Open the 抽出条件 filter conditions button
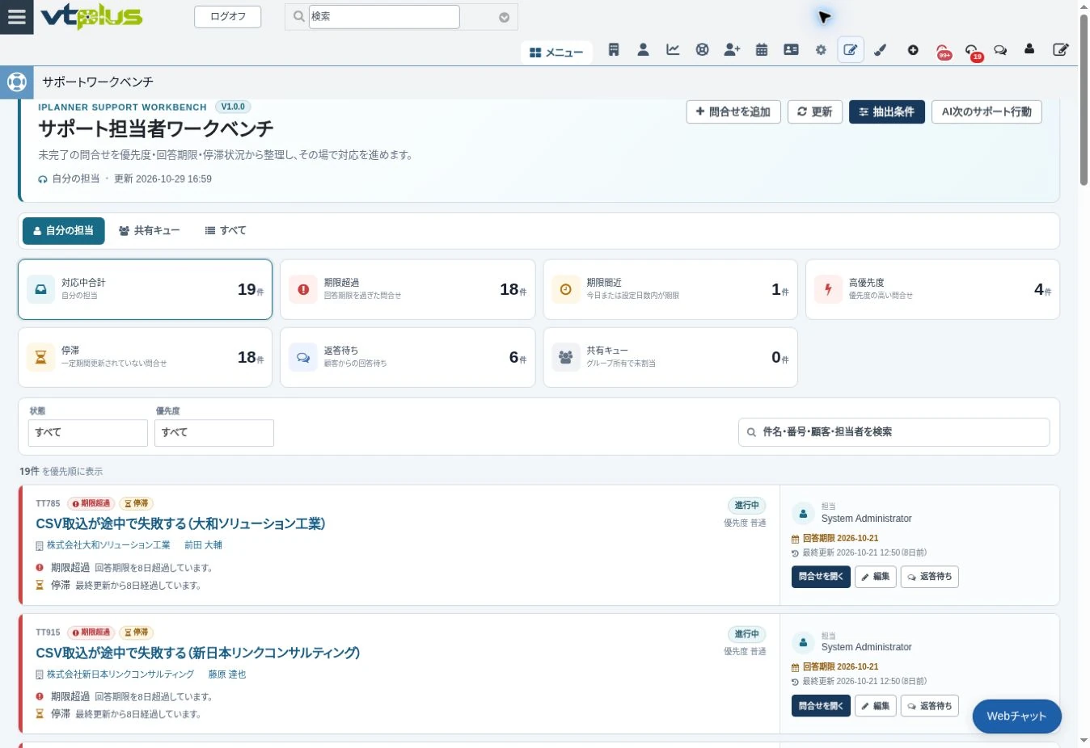This screenshot has height=748, width=1090. pyautogui.click(x=887, y=112)
